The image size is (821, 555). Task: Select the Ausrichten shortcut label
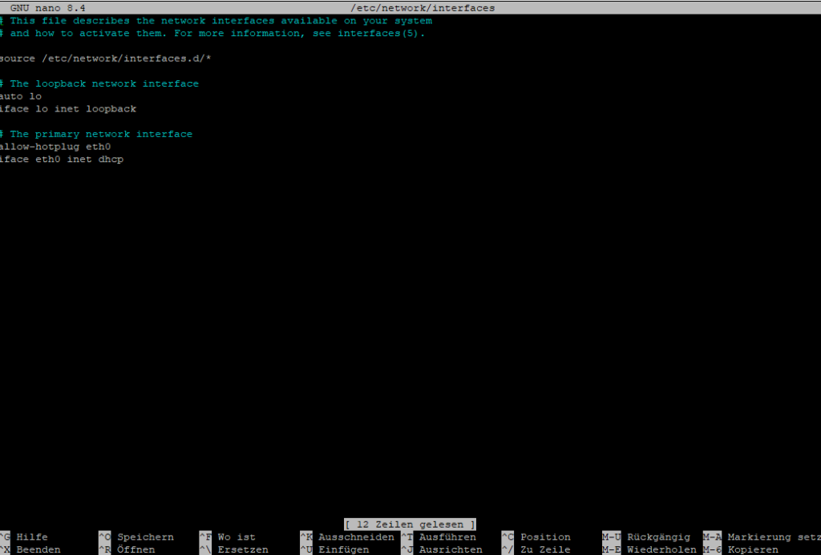[451, 550]
